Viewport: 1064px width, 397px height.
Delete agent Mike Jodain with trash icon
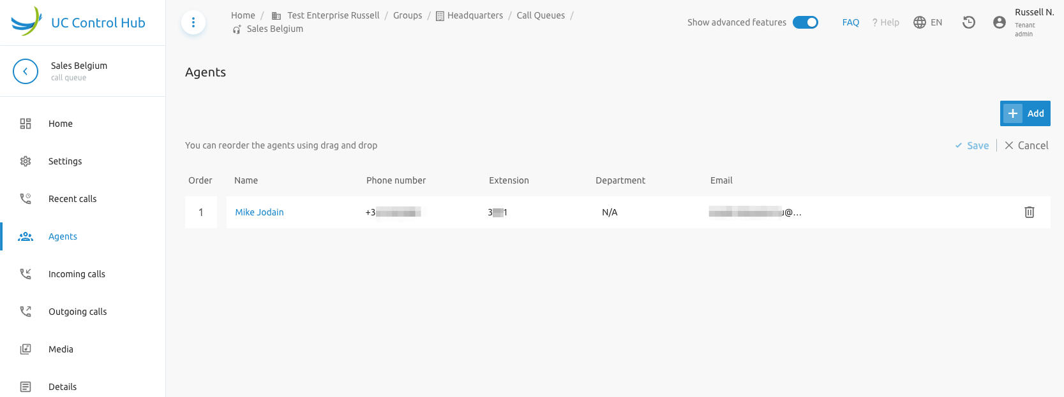tap(1029, 212)
